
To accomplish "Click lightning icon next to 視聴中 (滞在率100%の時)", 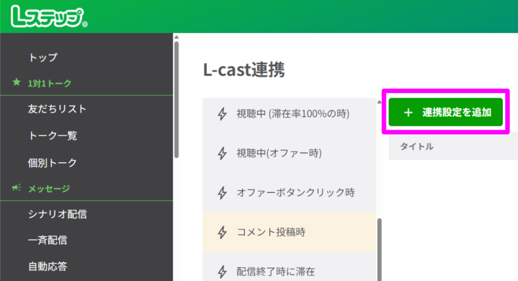I will [222, 114].
